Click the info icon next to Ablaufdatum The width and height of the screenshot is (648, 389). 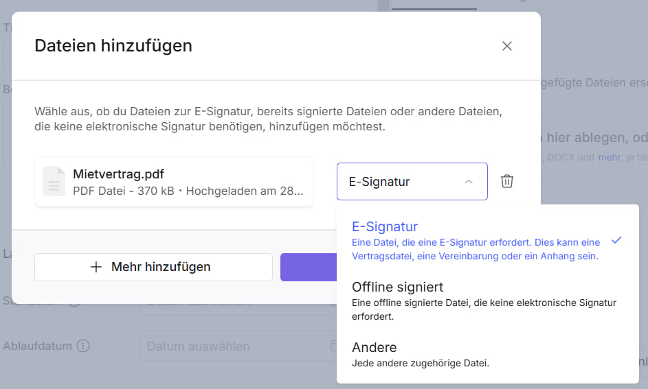83,346
